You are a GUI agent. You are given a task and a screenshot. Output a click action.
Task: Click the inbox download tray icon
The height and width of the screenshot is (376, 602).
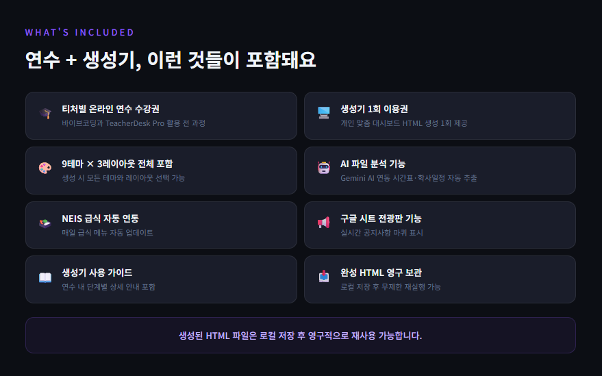tap(324, 277)
